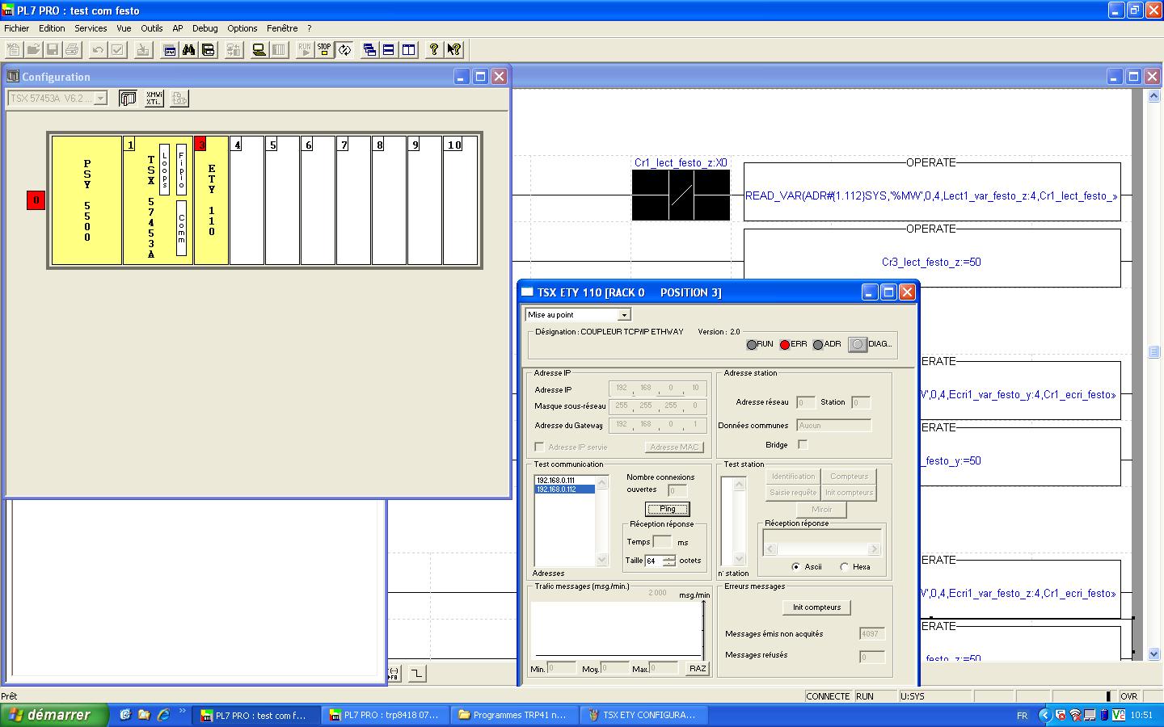
Task: Select the Hexa radio button
Action: click(845, 567)
